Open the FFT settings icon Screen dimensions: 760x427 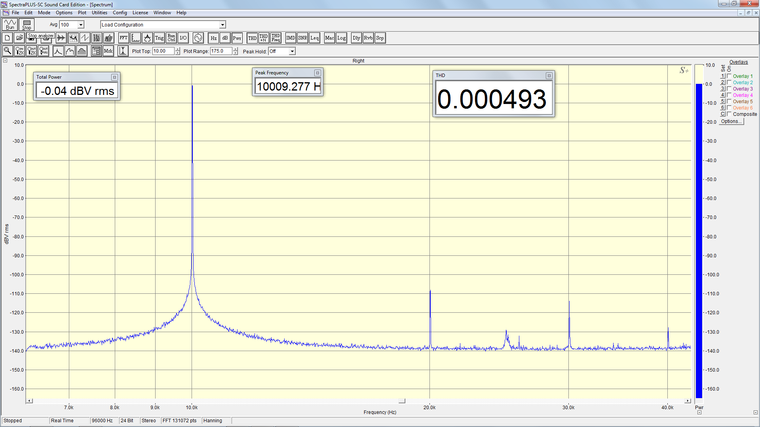point(123,38)
